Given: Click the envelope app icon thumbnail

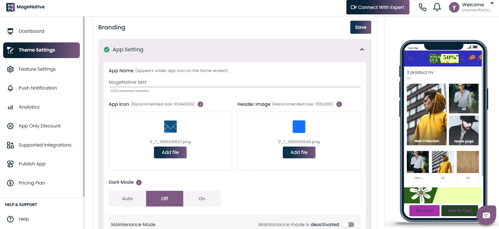Looking at the screenshot, I should point(170,127).
